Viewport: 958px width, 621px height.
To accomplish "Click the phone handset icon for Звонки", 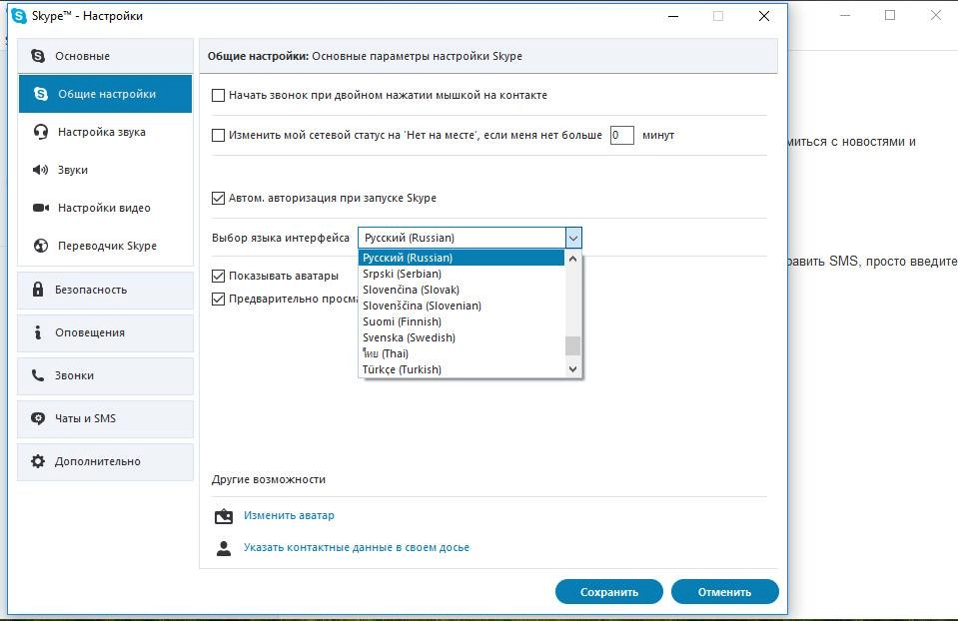I will [38, 375].
